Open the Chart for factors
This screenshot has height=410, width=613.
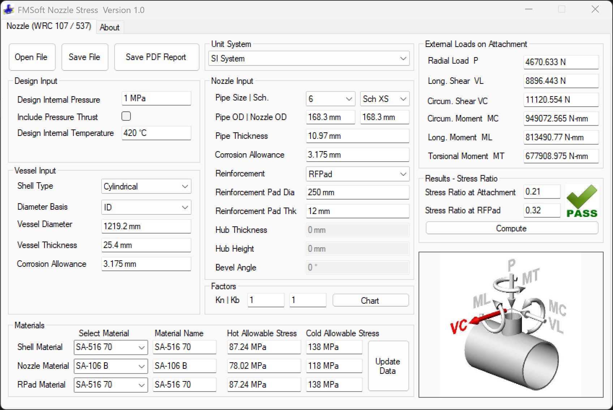coord(370,300)
